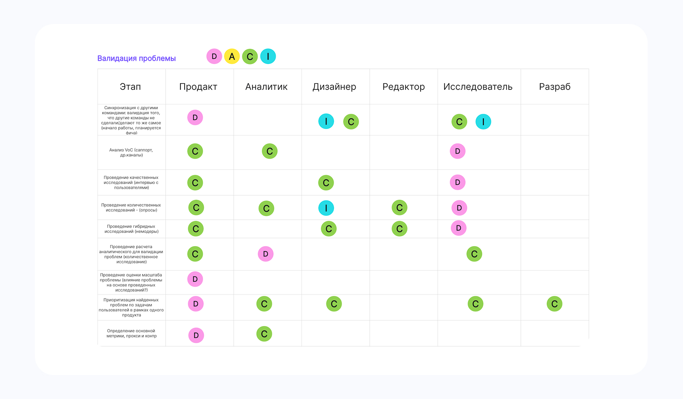Click the Дизайнер C badge in the Приоритизация row
This screenshot has width=683, height=399.
point(334,304)
